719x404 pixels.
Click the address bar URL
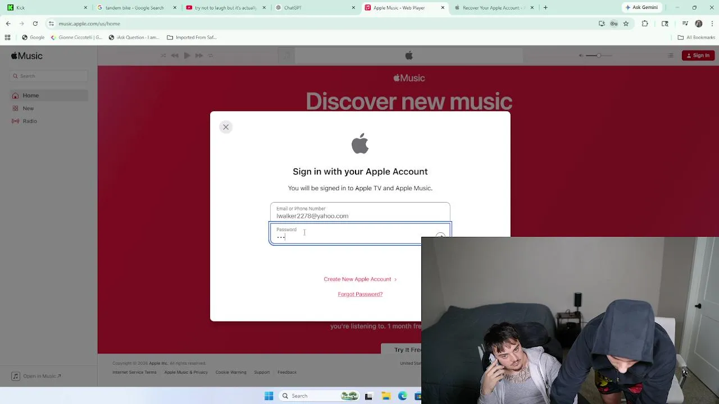(x=89, y=24)
